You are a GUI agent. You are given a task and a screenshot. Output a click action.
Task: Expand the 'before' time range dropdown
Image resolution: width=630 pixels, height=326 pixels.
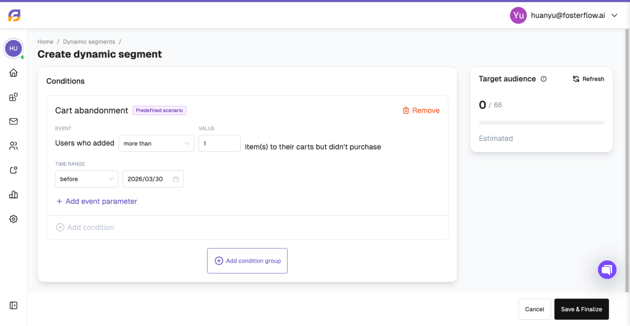[87, 179]
